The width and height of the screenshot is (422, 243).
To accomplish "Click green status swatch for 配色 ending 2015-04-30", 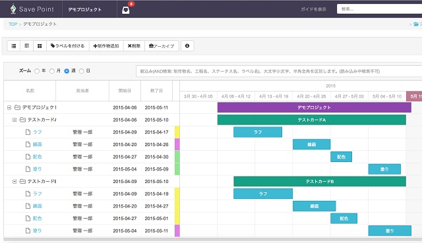I will [177, 157].
